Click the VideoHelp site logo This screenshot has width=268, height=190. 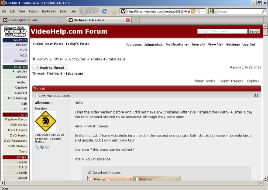(x=15, y=31)
